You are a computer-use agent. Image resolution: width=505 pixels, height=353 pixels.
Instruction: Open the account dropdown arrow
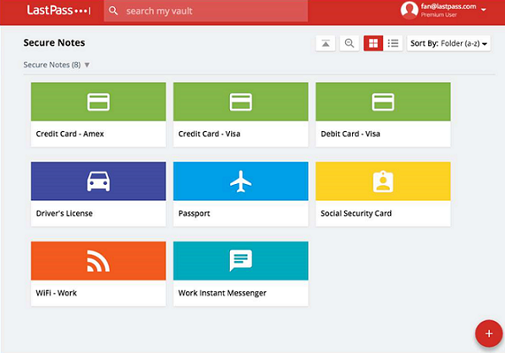483,9
